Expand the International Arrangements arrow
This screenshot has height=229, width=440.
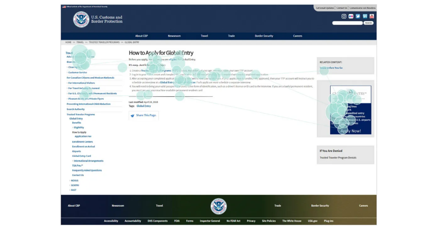click(73, 161)
